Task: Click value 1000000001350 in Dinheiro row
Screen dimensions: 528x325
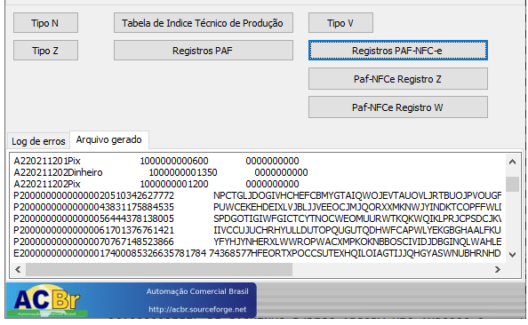Action: pos(183,172)
